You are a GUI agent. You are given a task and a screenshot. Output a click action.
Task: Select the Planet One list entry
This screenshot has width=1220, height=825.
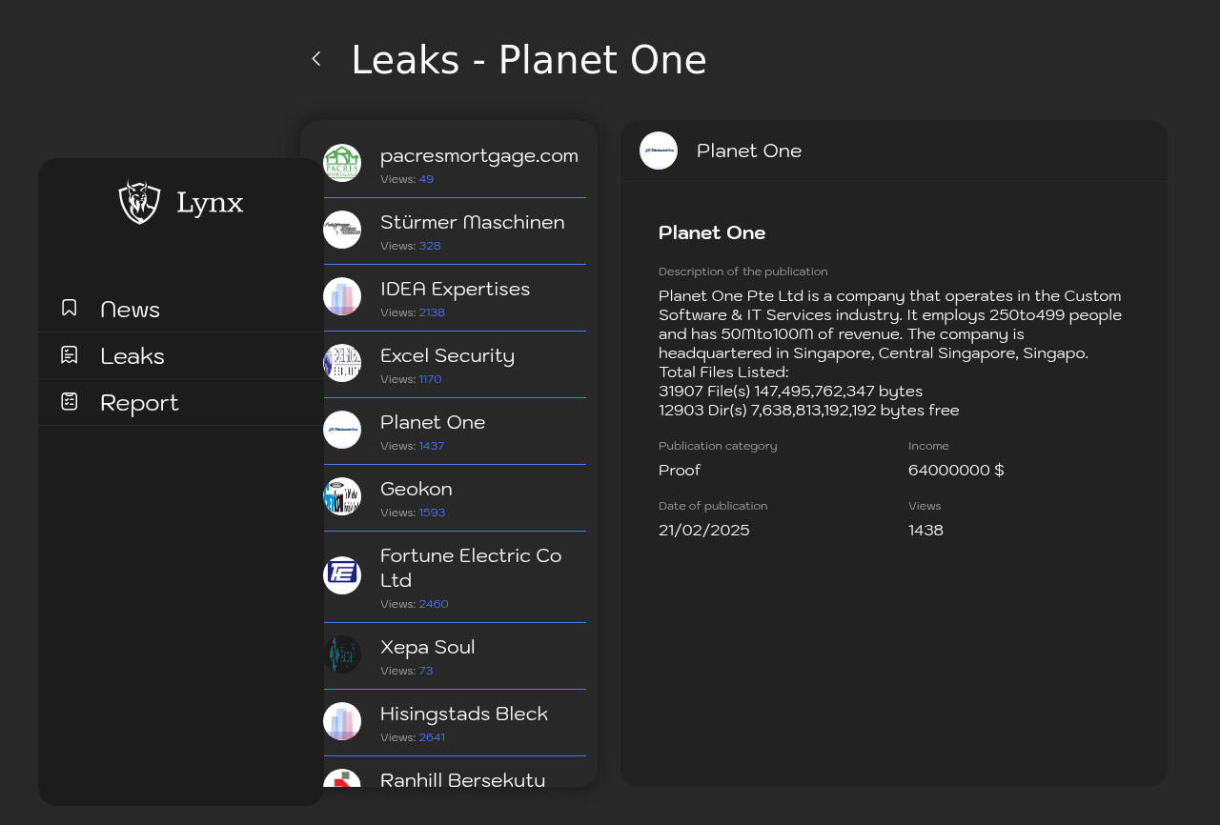(x=455, y=432)
